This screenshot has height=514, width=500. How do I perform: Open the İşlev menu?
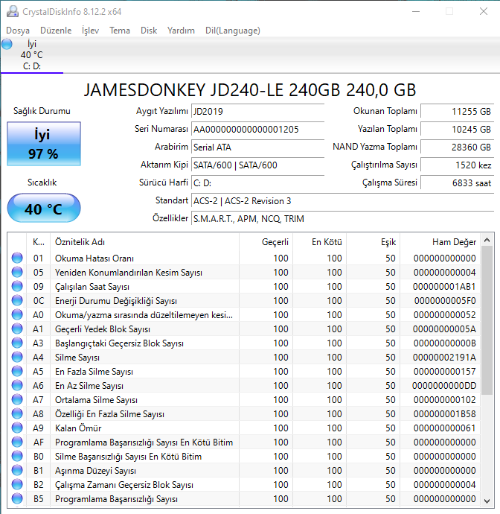click(x=90, y=31)
